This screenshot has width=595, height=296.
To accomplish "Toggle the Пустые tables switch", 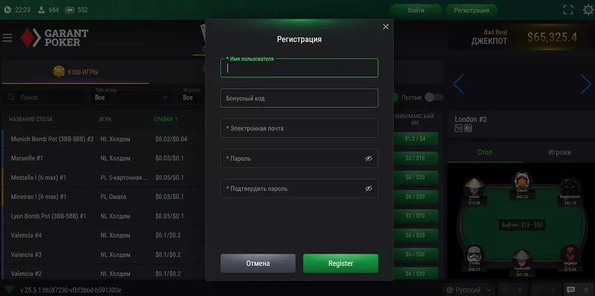I will click(434, 97).
